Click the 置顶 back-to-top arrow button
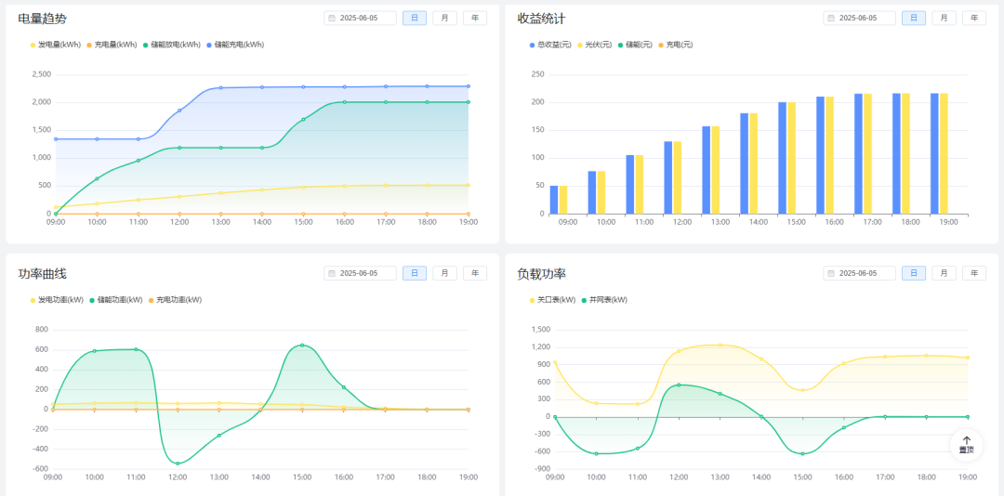The image size is (1004, 496). [967, 445]
